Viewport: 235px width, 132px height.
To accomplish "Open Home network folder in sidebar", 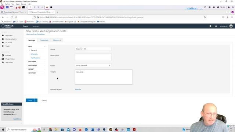I will [11, 39].
